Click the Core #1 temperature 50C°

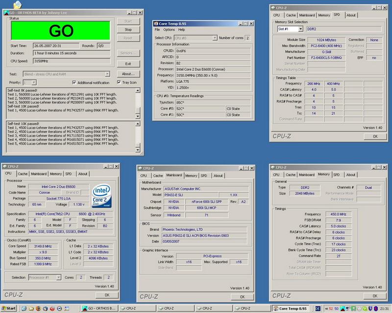tap(200, 115)
